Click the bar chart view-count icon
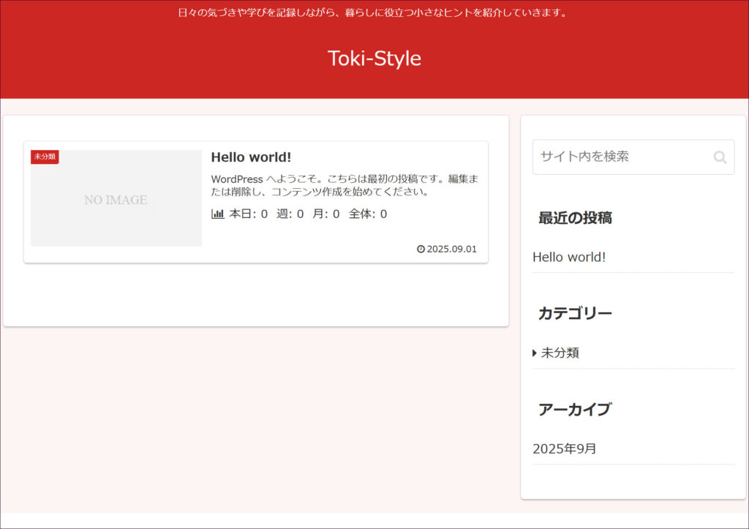Image resolution: width=749 pixels, height=529 pixels. pyautogui.click(x=217, y=214)
